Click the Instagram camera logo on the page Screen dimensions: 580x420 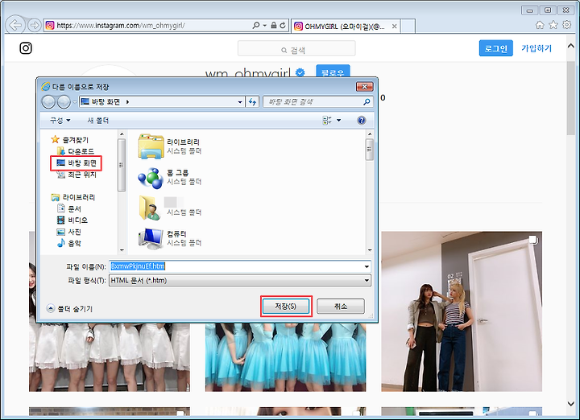tap(26, 48)
